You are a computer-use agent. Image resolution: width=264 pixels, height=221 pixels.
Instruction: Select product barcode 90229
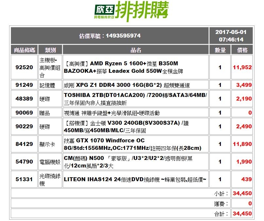coord(24,126)
